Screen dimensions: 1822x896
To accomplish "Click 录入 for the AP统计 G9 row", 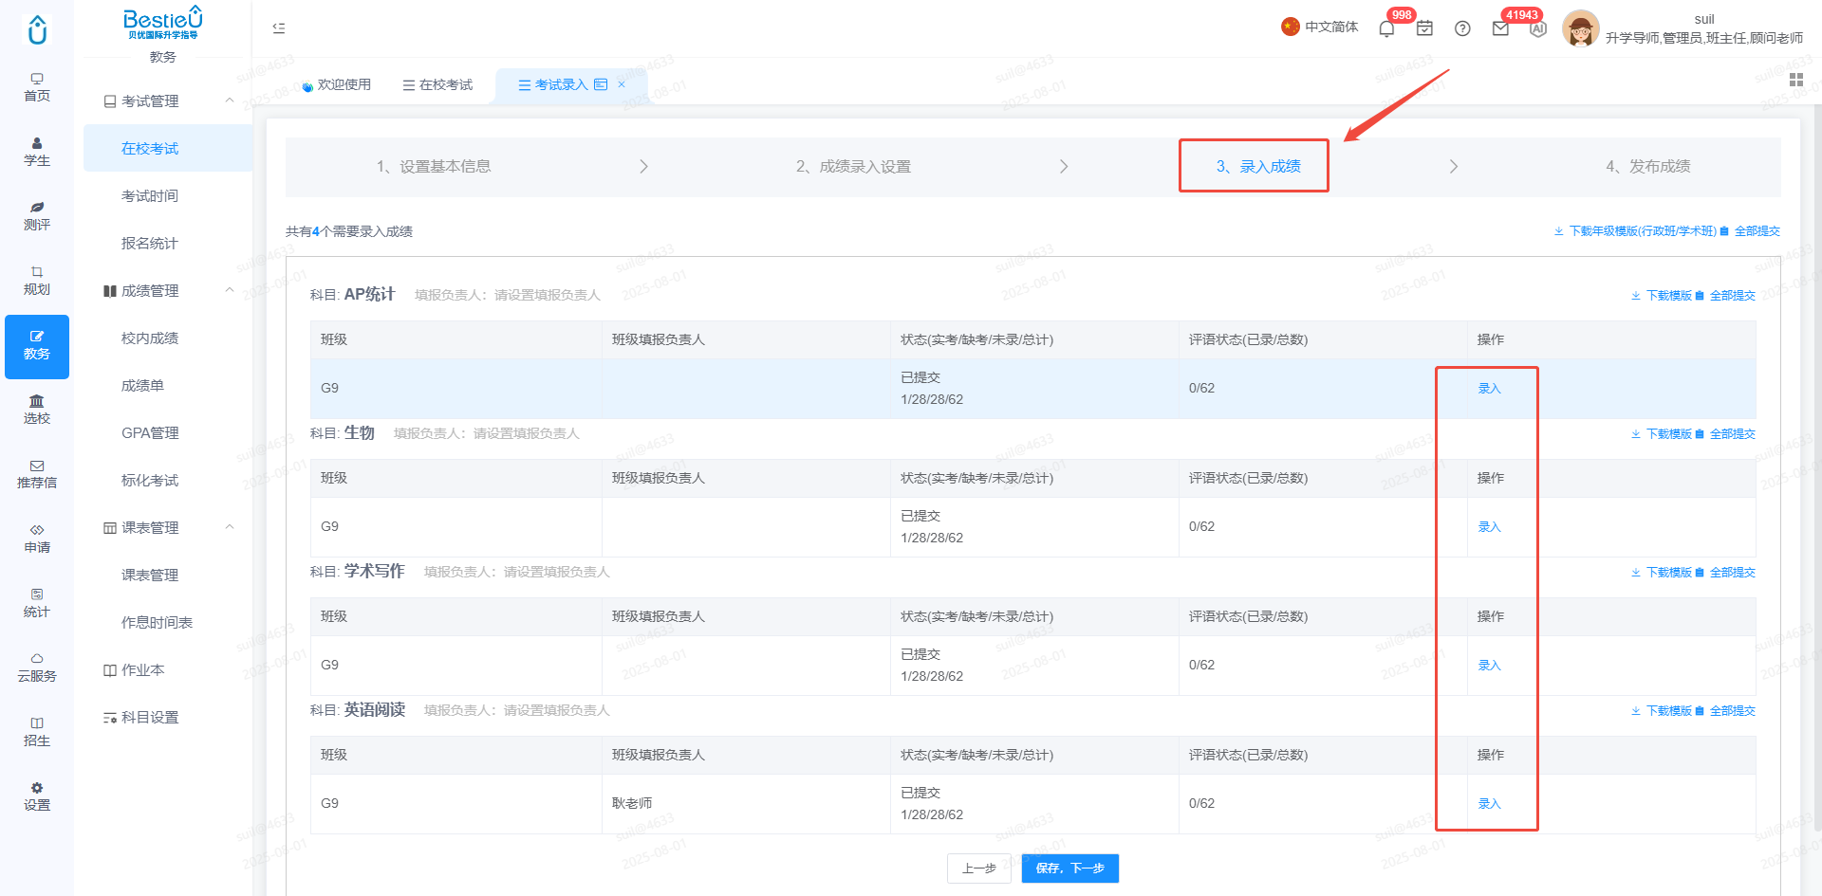I will 1489,388.
